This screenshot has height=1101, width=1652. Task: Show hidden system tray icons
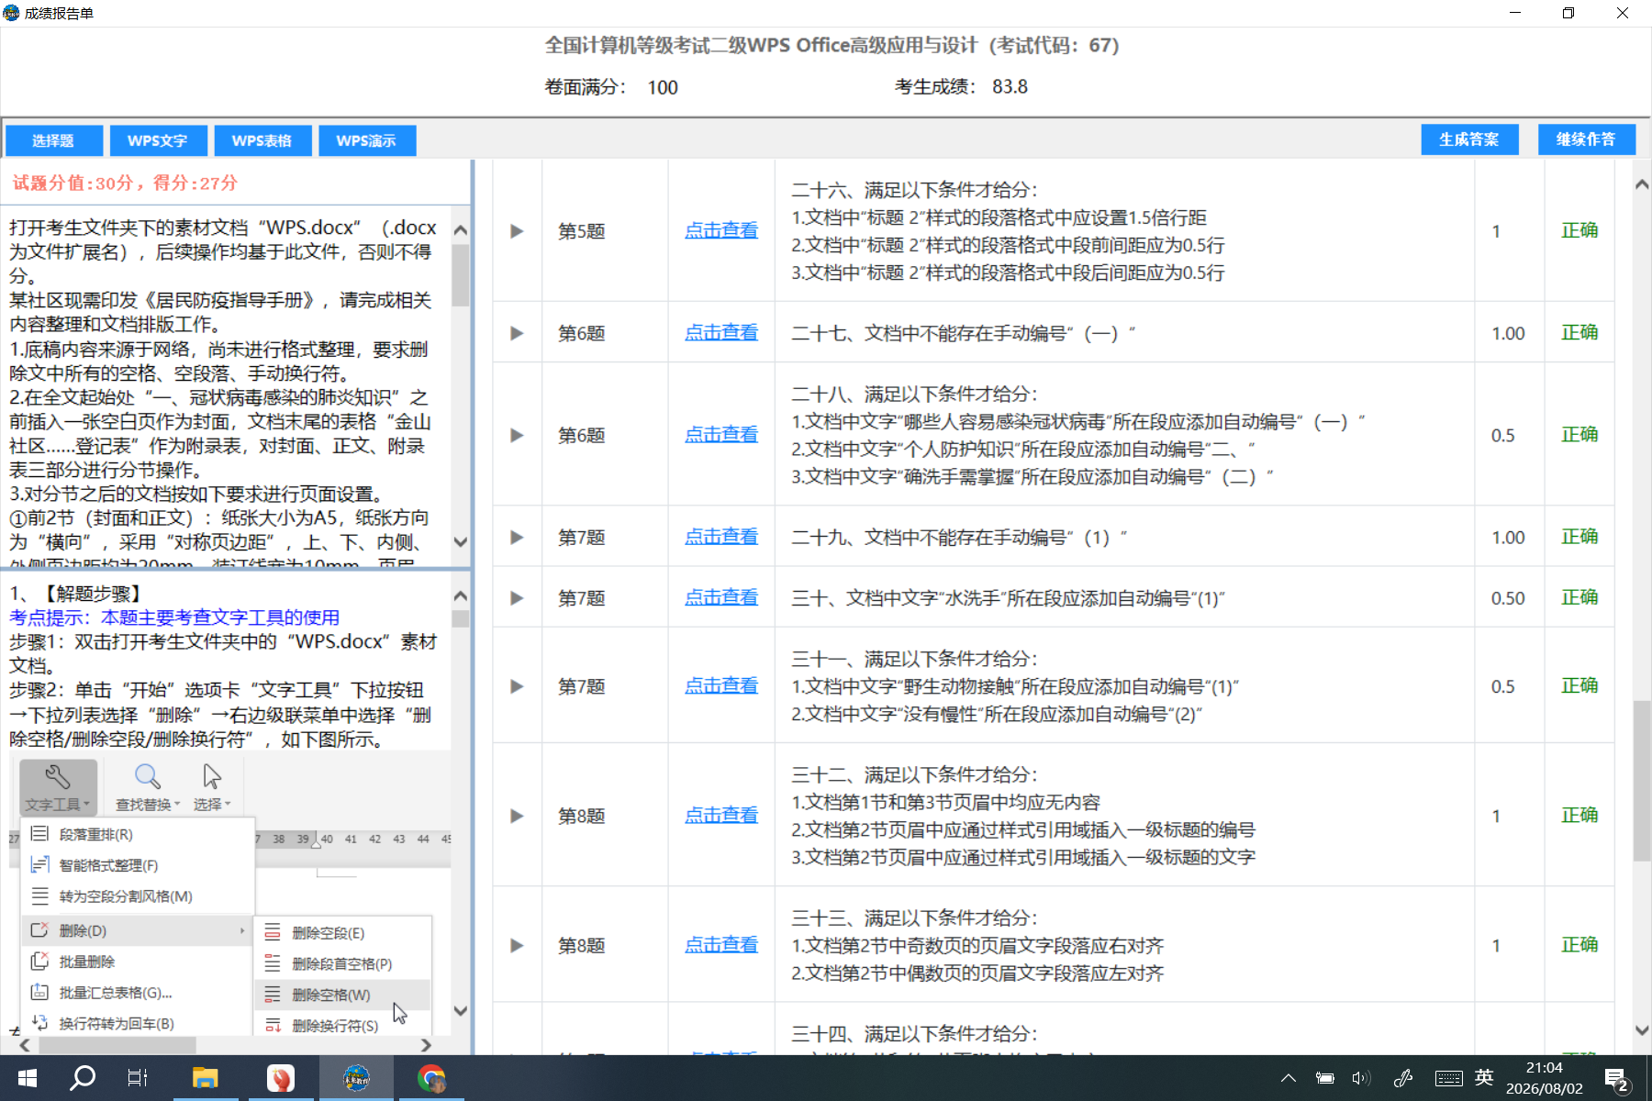1289,1078
